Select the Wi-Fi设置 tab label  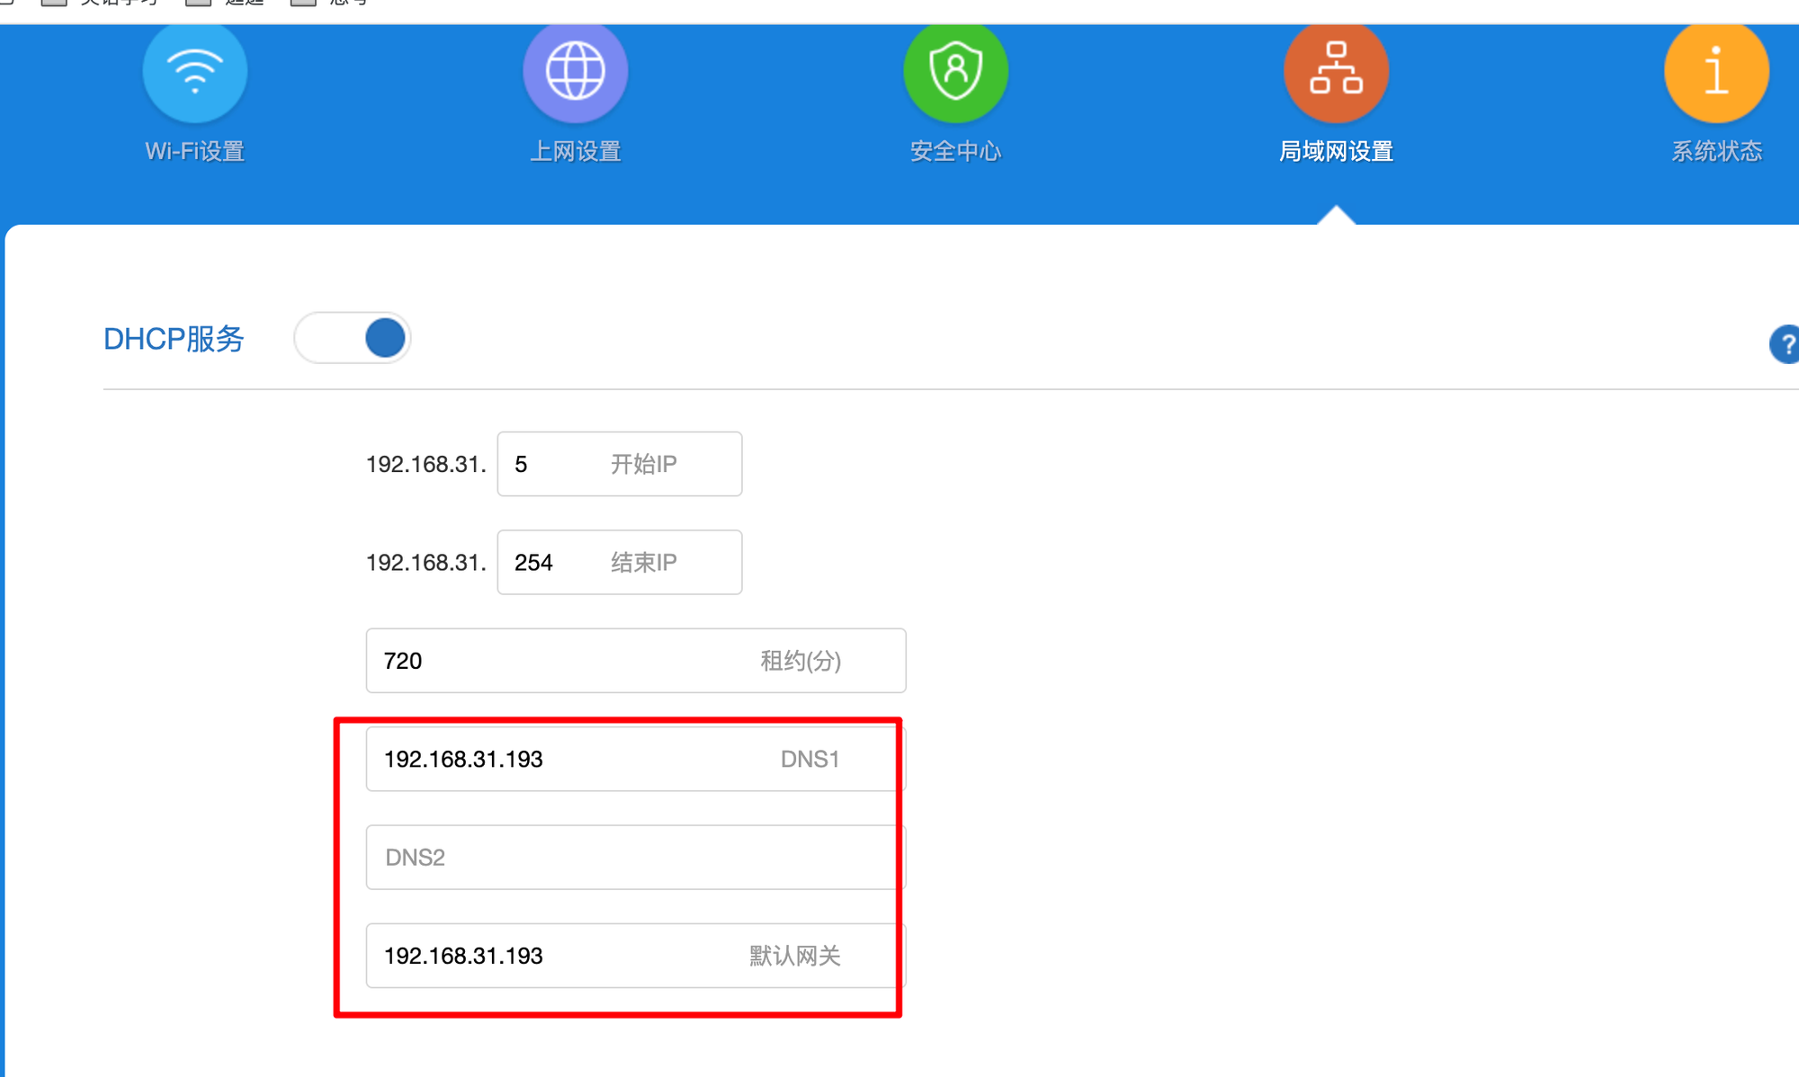click(x=195, y=151)
